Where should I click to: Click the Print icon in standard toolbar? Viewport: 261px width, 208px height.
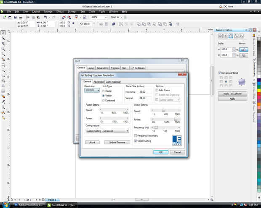pos(21,17)
